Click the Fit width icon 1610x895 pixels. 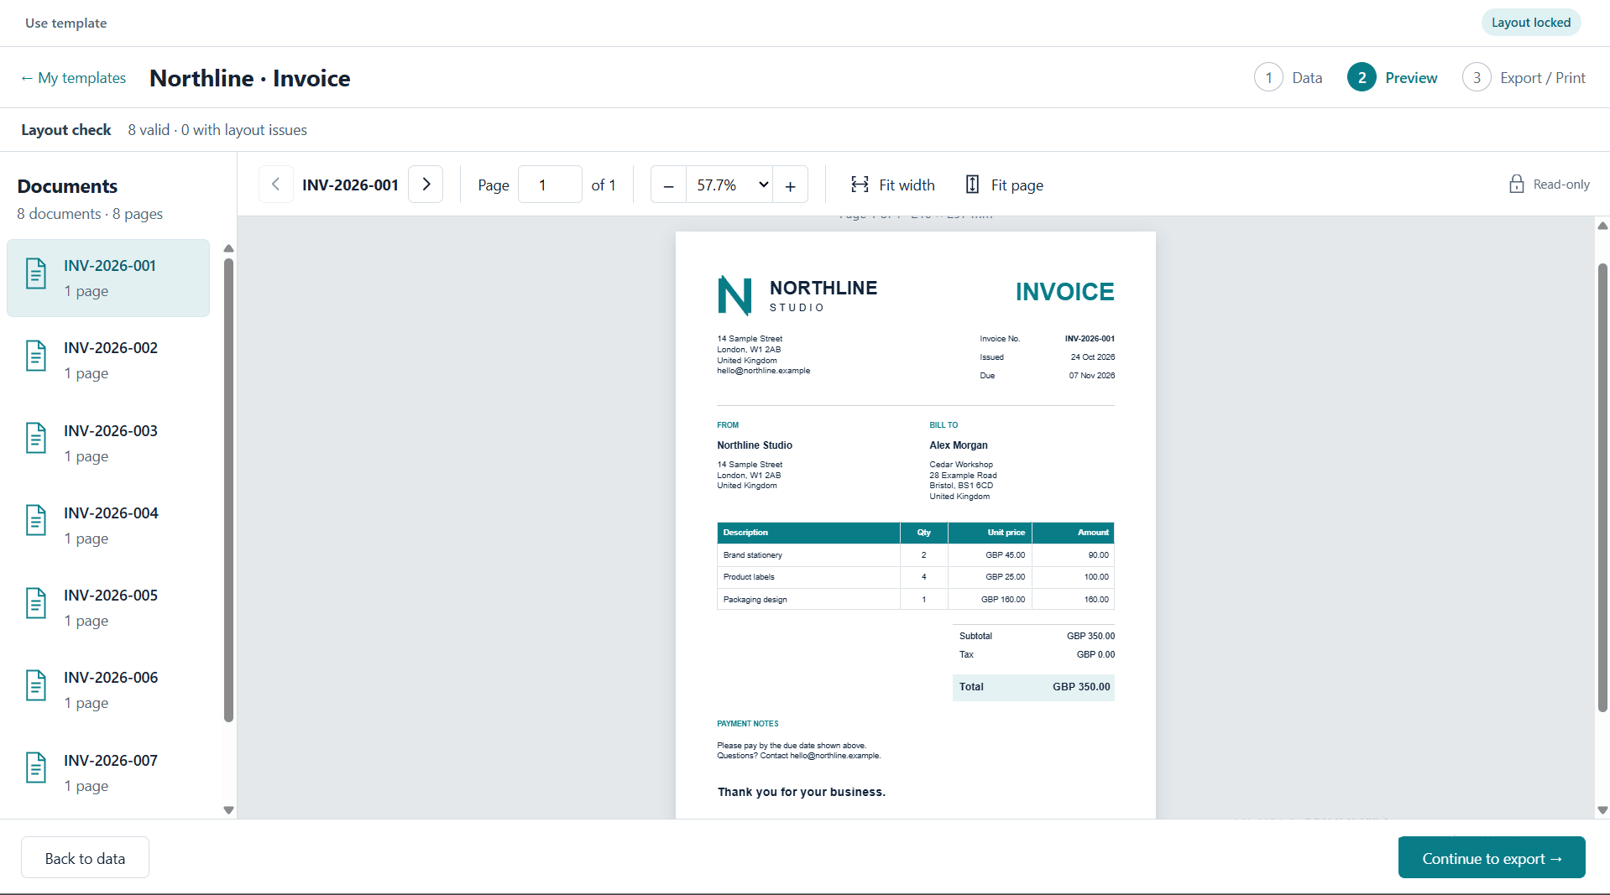pos(860,185)
